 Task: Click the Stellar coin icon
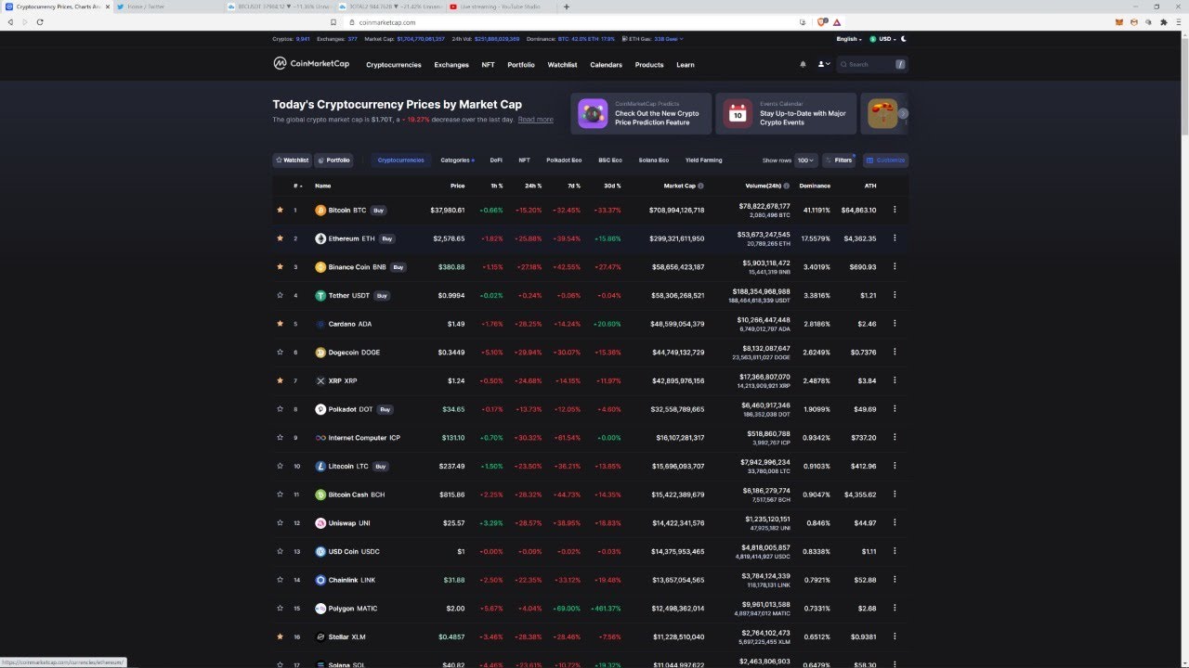tap(320, 637)
